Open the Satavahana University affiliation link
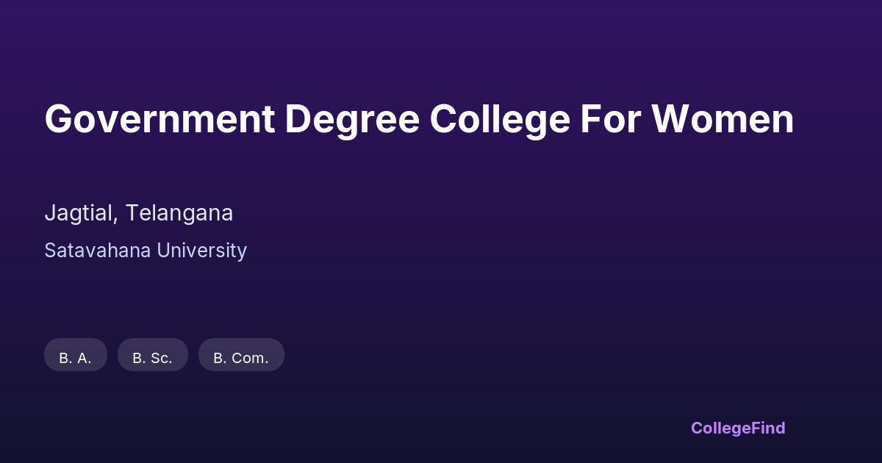The height and width of the screenshot is (463, 882). tap(146, 251)
